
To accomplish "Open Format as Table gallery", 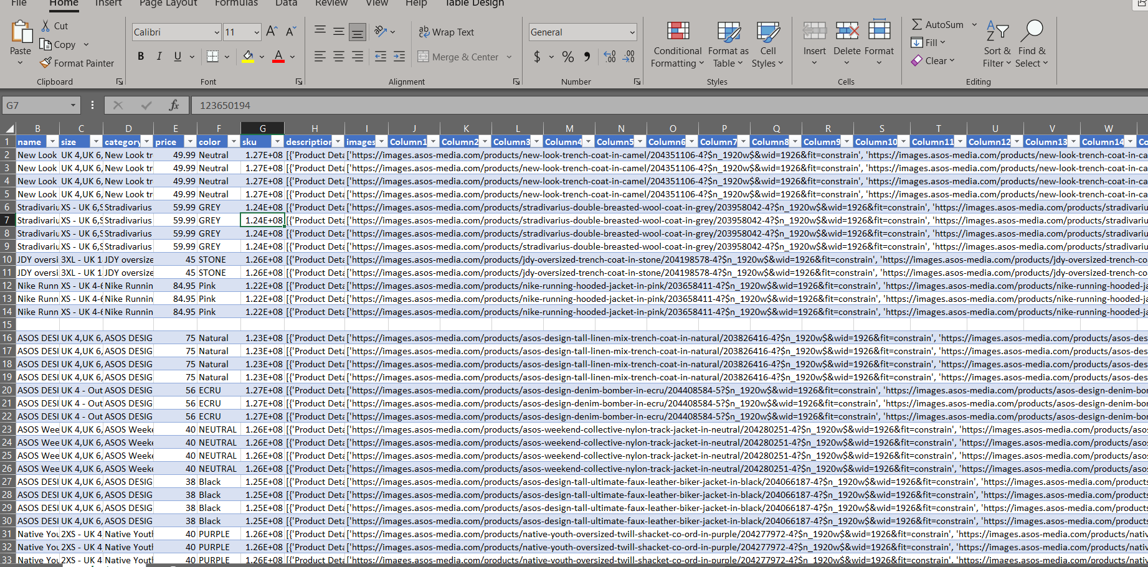I will (728, 44).
